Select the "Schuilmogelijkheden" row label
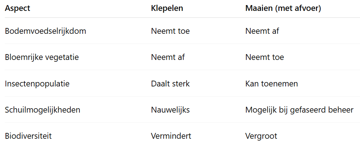Image resolution: width=360 pixels, height=146 pixels. tap(43, 110)
